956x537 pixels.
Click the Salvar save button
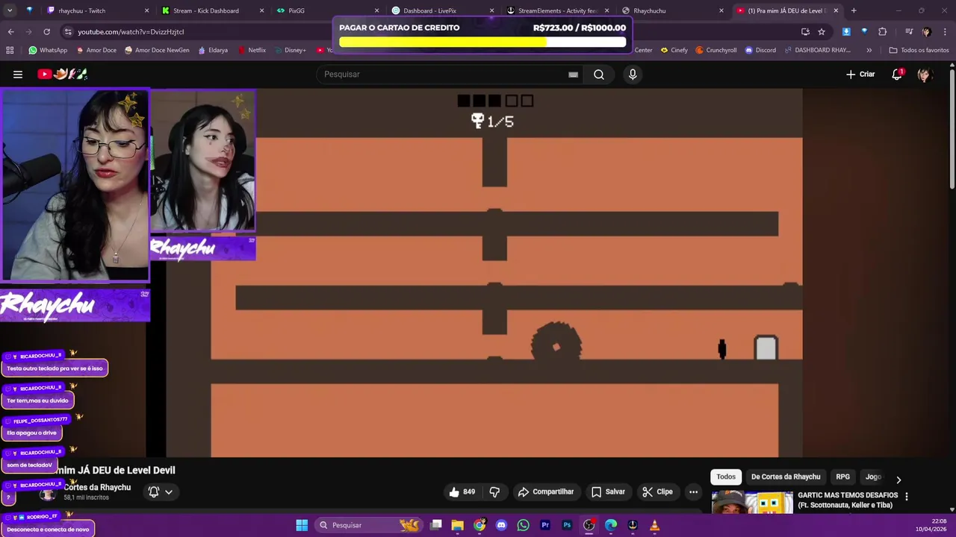pos(608,492)
